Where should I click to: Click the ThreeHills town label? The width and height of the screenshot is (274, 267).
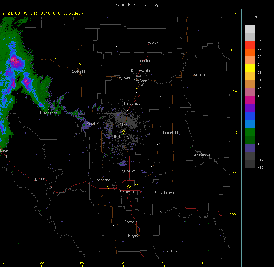click(171, 133)
